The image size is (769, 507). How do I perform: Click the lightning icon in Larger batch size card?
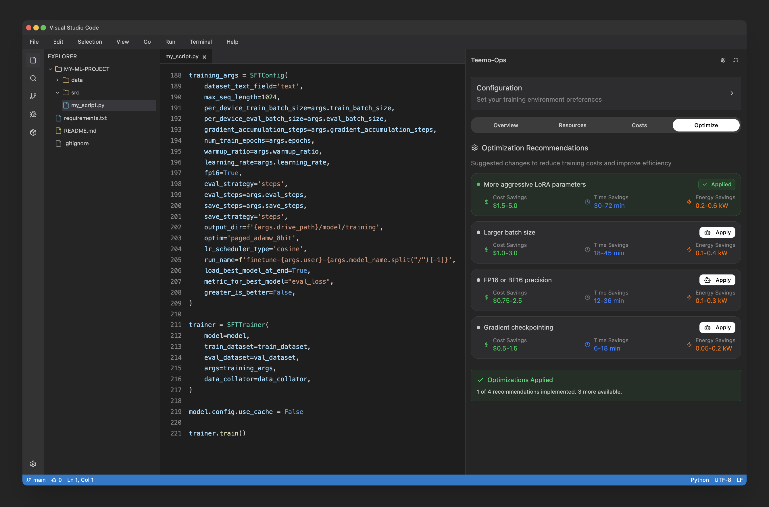coord(689,249)
